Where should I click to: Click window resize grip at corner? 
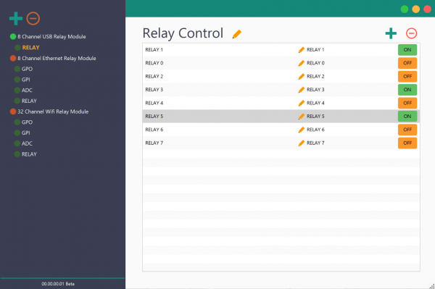point(432,286)
